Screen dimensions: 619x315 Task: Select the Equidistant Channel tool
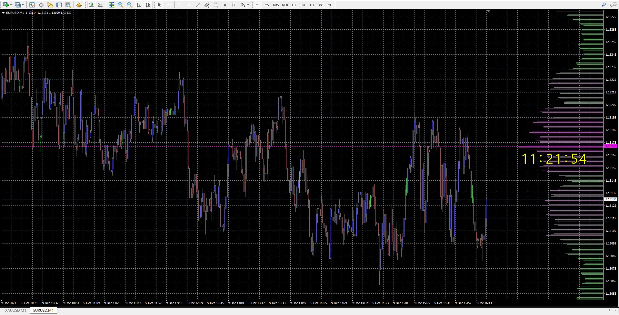pos(207,5)
